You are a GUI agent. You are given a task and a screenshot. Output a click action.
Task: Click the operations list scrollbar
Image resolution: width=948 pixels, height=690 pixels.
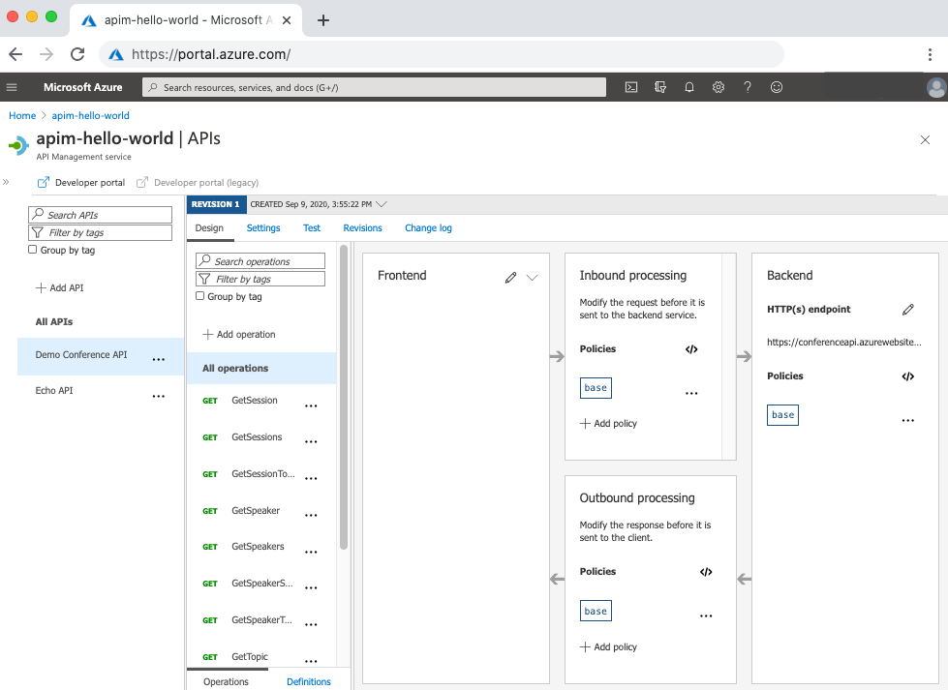(344, 397)
